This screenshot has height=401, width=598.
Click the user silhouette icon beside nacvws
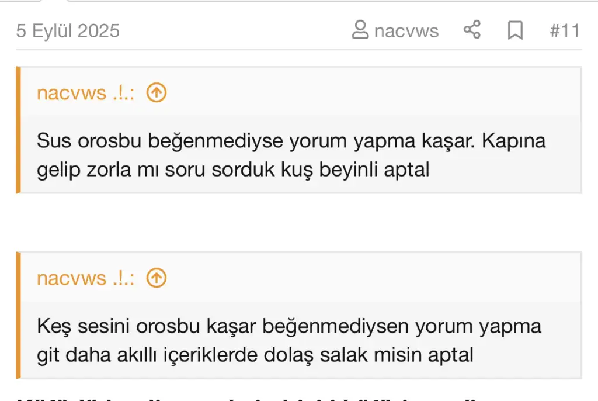tap(360, 30)
